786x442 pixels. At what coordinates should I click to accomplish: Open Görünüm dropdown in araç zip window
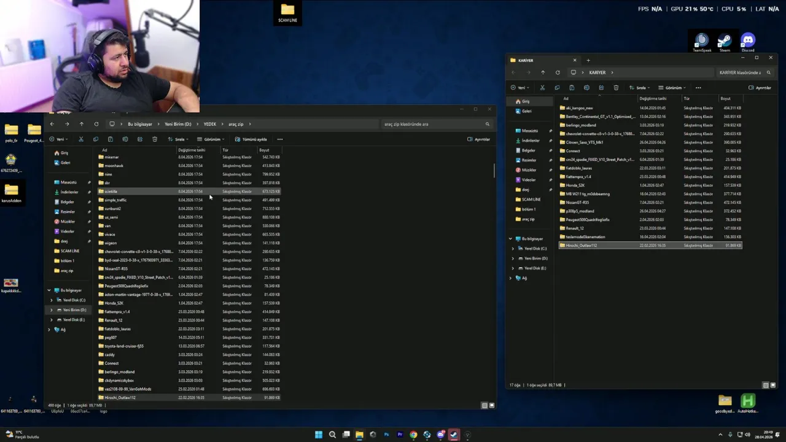(x=211, y=139)
